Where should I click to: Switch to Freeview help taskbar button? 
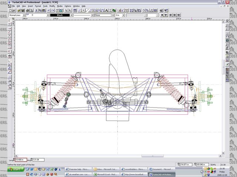tap(78, 169)
